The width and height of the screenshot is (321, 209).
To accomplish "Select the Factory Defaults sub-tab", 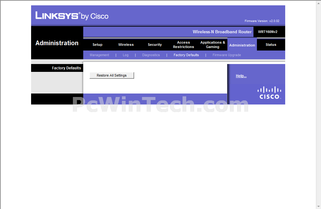I will [x=186, y=55].
